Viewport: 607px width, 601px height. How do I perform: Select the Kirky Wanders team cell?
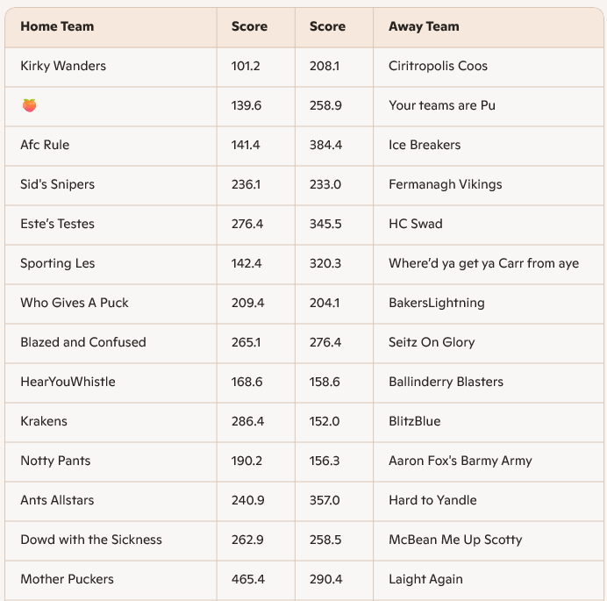pyautogui.click(x=63, y=66)
